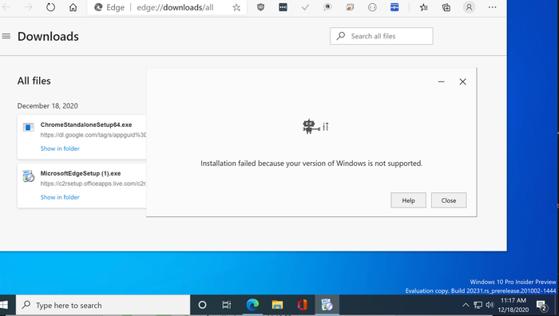Open the colorful picture extension icon
Viewport: 559px width, 316px height.
350,7
